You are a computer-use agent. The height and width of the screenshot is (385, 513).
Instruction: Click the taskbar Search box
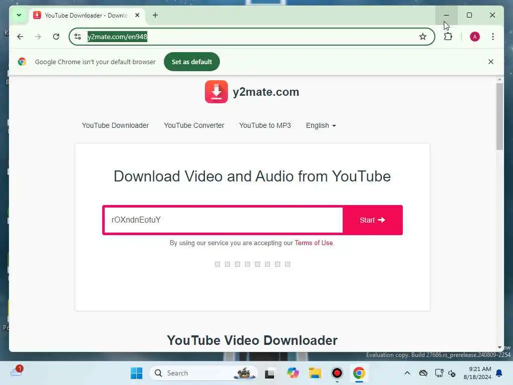pyautogui.click(x=203, y=373)
